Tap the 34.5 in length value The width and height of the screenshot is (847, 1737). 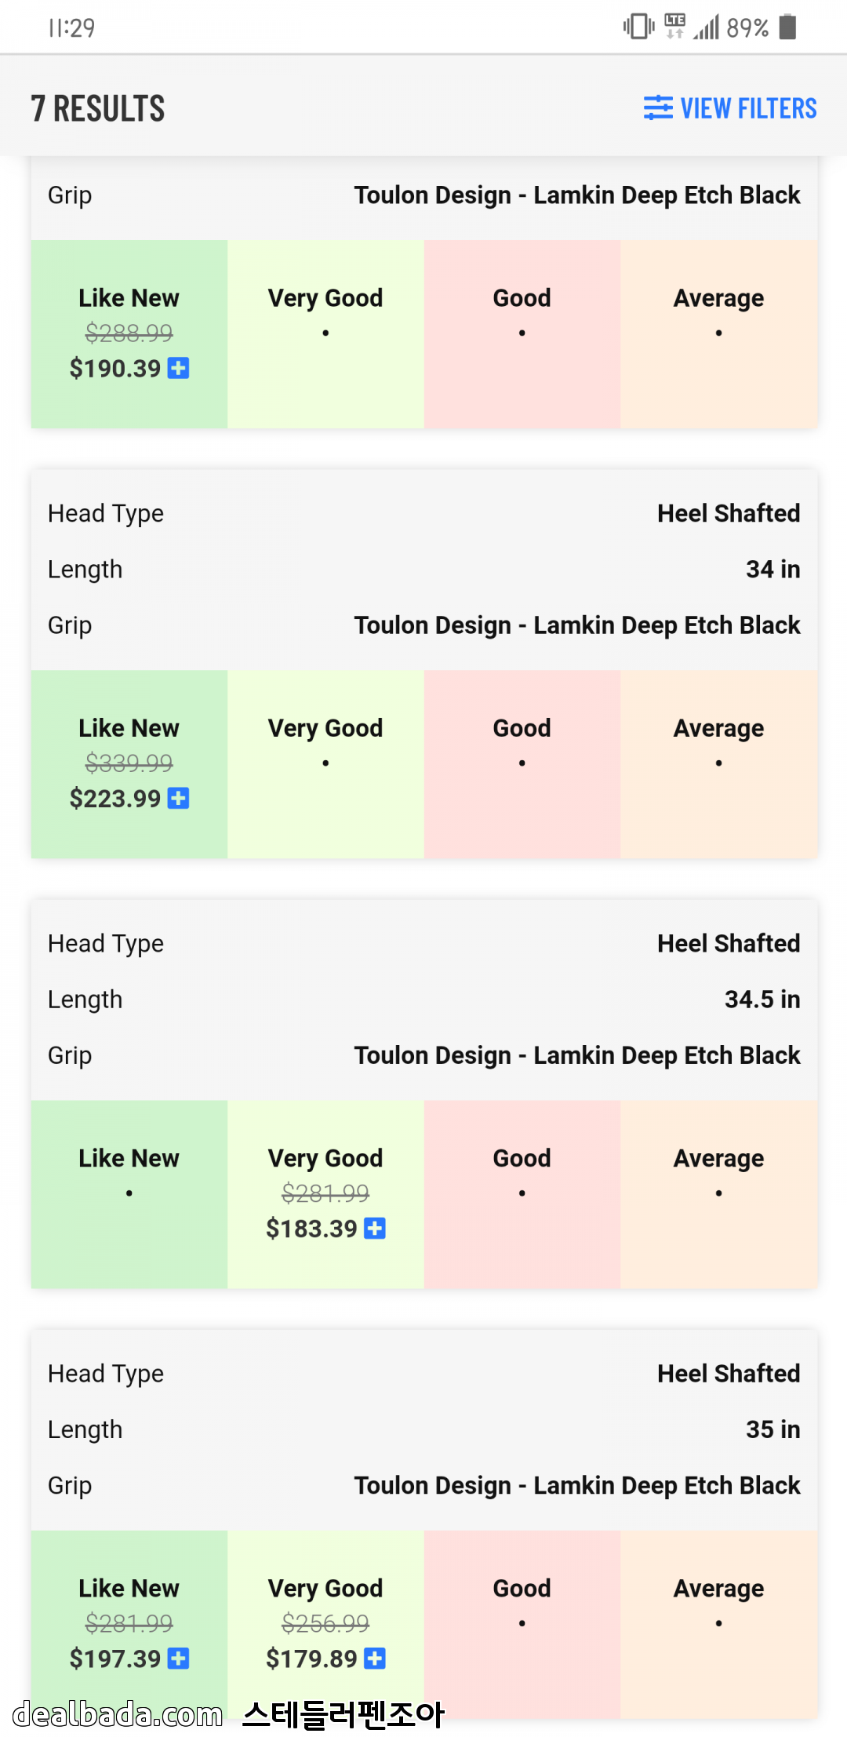[x=762, y=999]
